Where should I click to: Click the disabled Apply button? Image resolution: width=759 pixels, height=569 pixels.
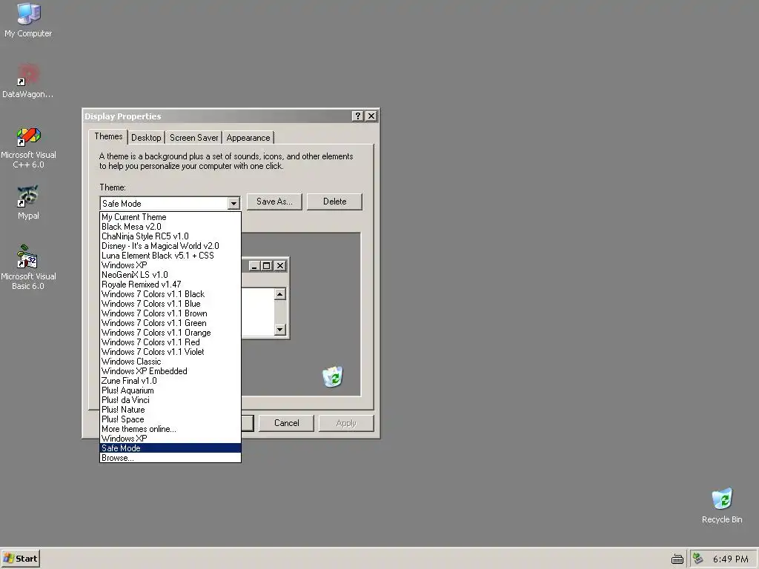click(x=346, y=423)
